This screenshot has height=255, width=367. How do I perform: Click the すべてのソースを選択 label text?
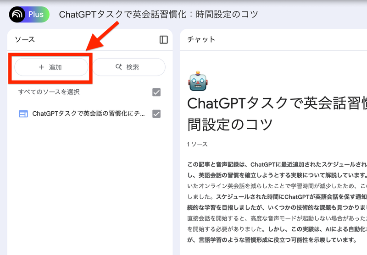tap(49, 92)
